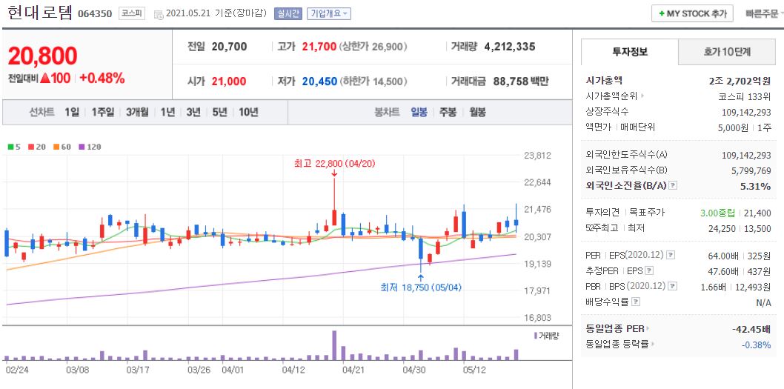Click the current price 20,800
This screenshot has height=389, width=784.
coord(42,56)
